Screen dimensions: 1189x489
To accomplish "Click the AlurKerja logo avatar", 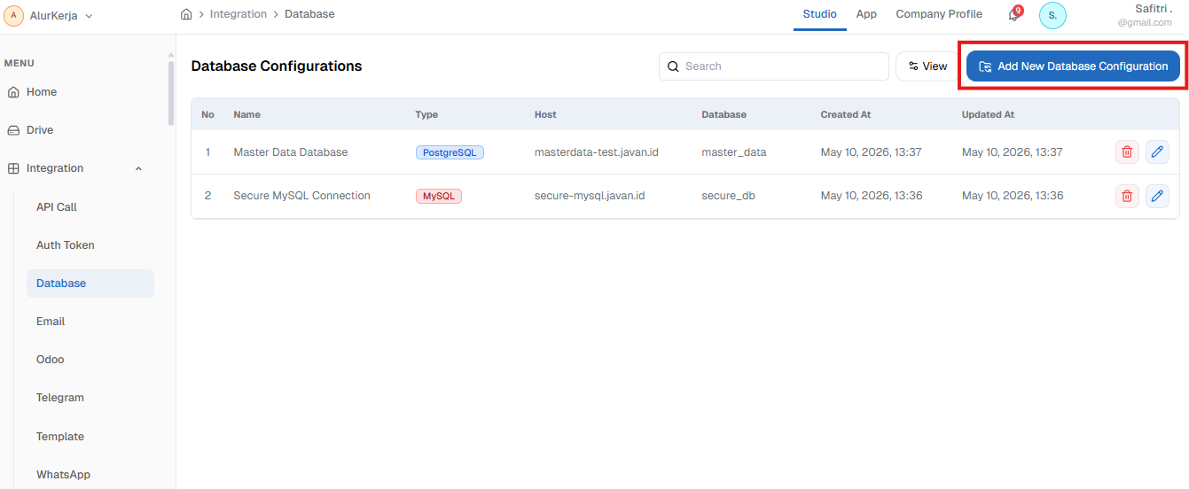I will click(x=13, y=15).
